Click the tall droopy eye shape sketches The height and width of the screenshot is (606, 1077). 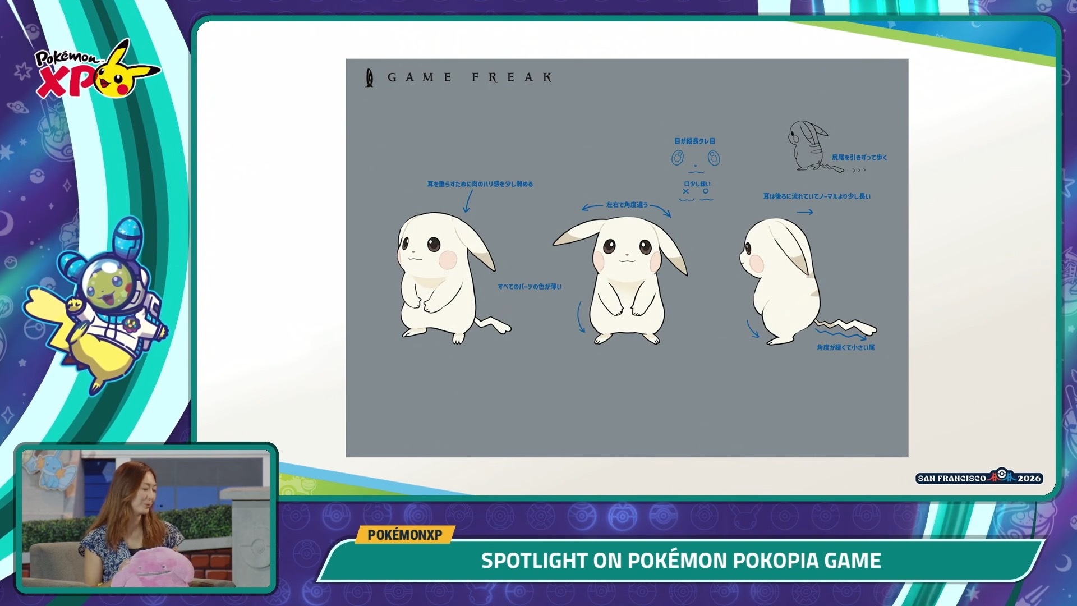696,159
